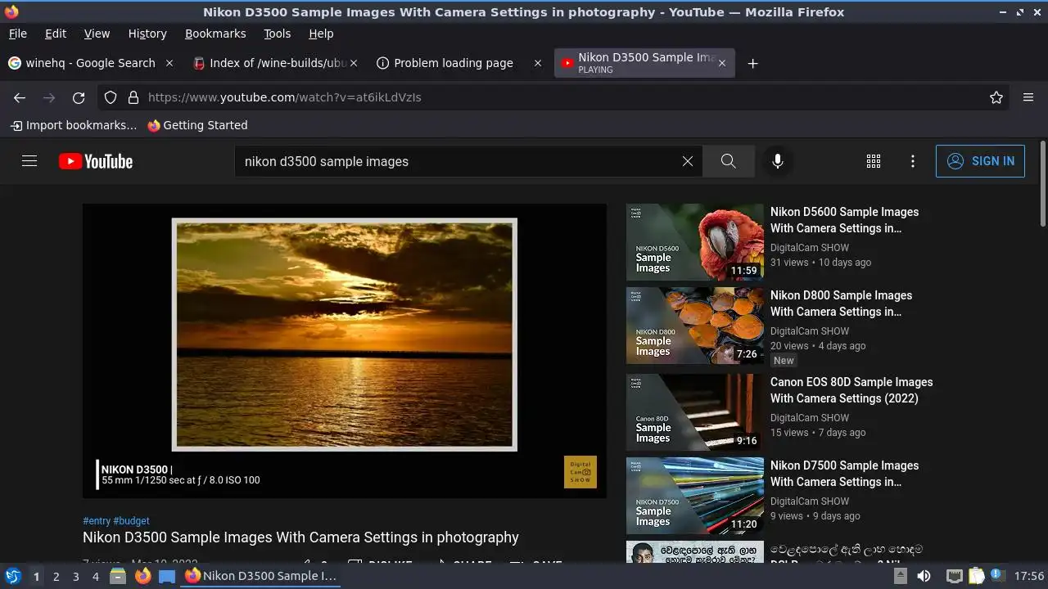Switch to workspace 3

75,577
